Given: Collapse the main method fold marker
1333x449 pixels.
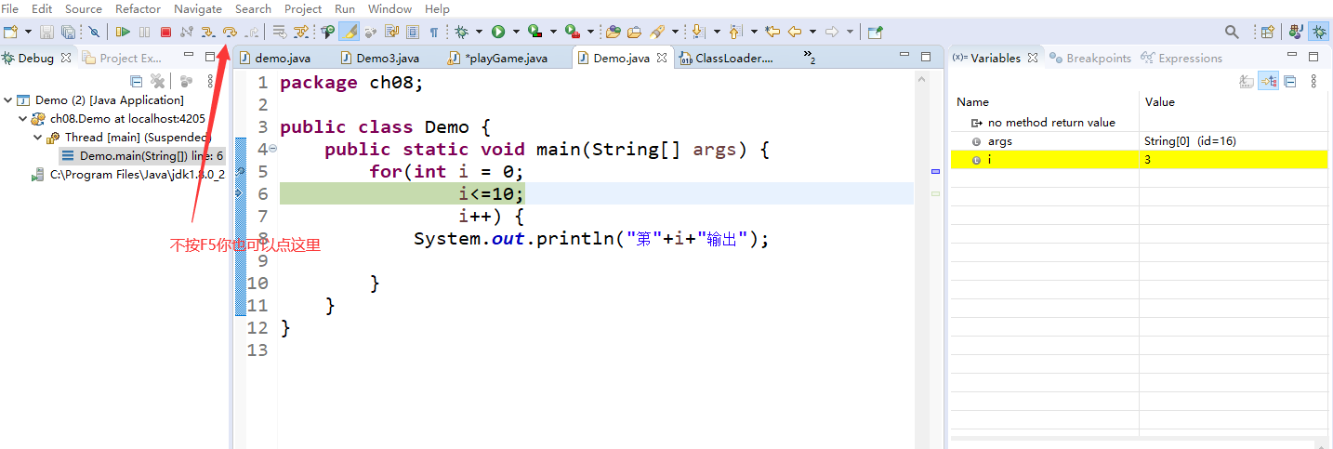Looking at the screenshot, I should coord(273,150).
